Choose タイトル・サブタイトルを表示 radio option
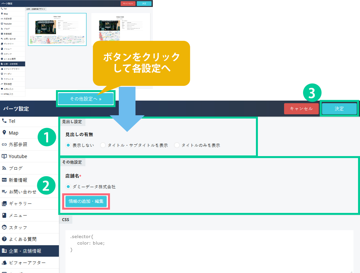Viewport: 360px width, 273px height. click(103, 145)
